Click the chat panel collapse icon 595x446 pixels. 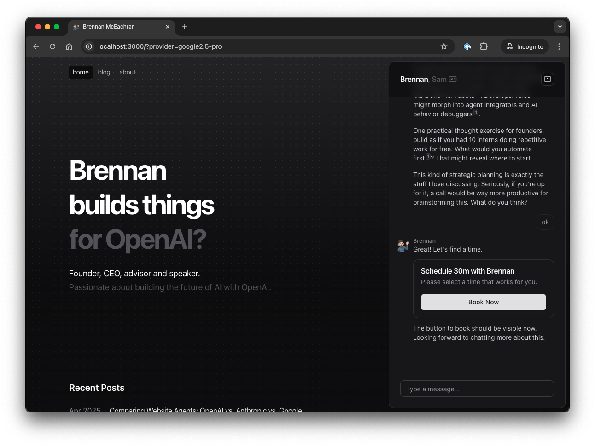click(x=548, y=79)
